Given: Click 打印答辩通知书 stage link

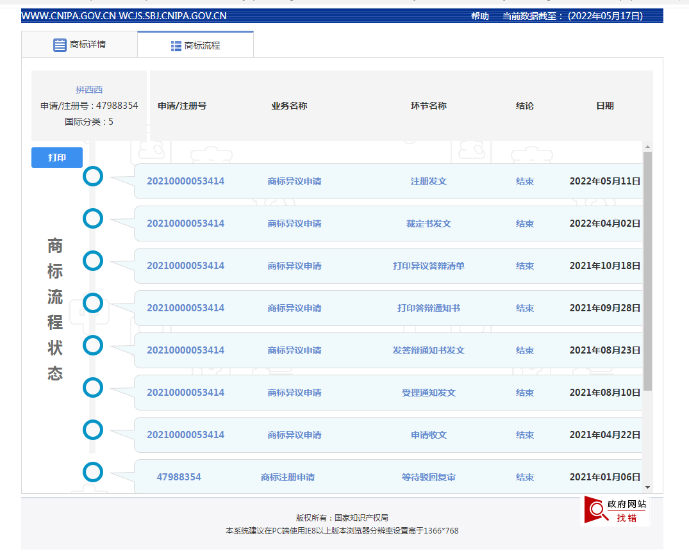Looking at the screenshot, I should coord(428,308).
